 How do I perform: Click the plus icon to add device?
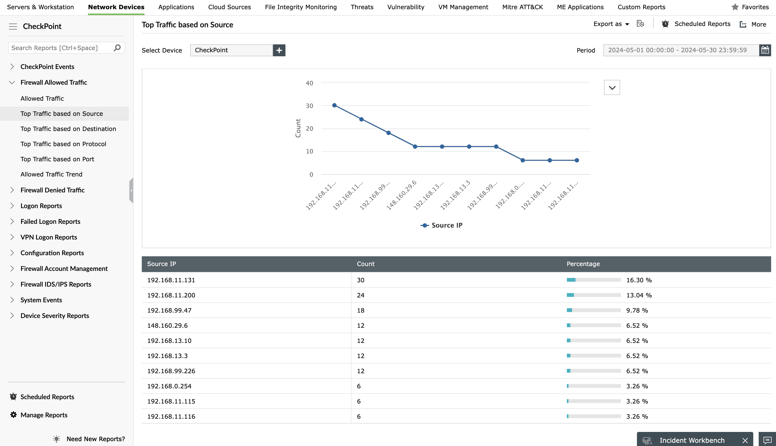279,50
